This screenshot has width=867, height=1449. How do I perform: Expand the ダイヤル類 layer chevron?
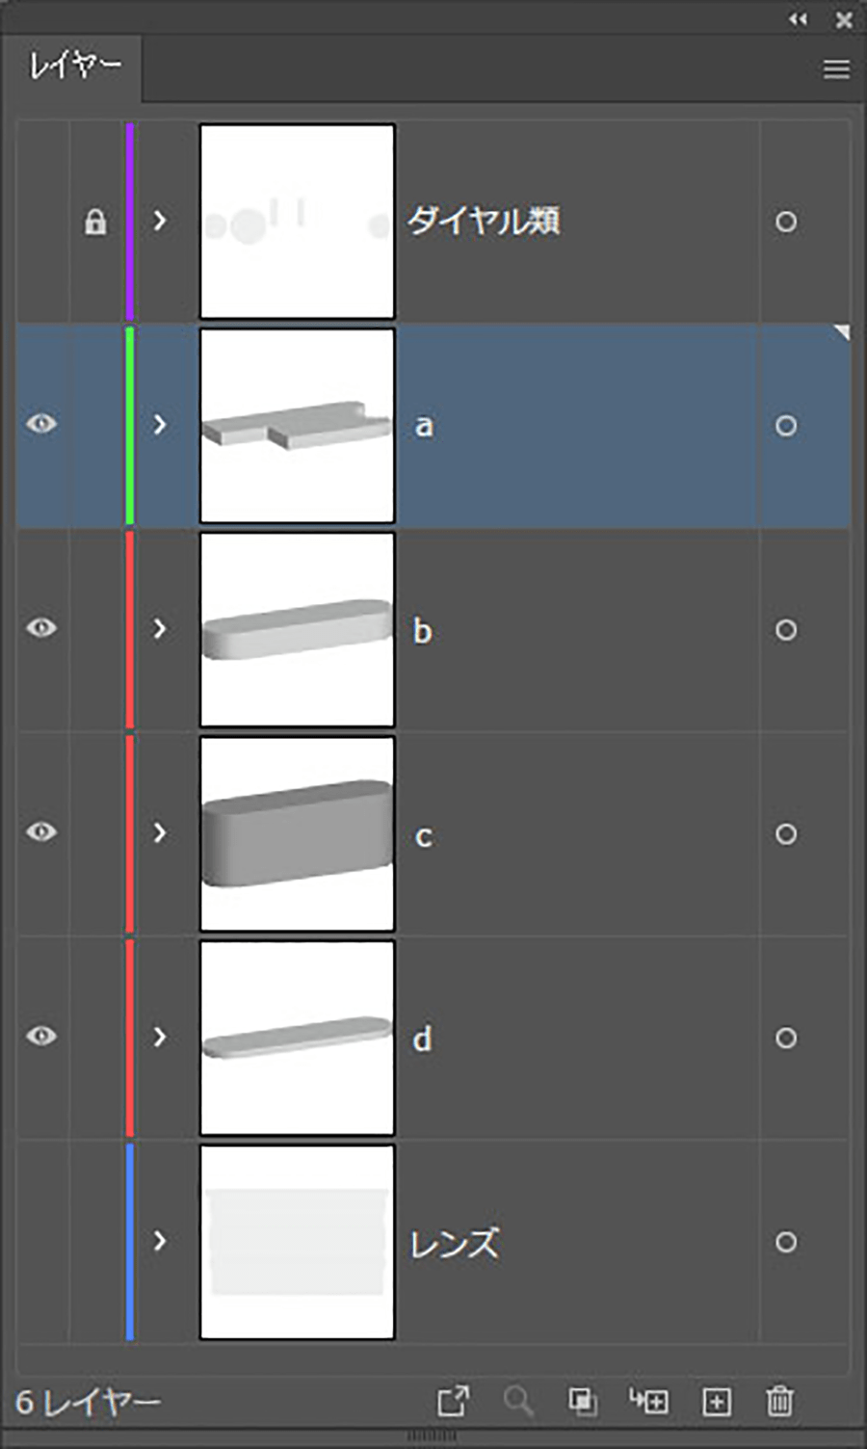point(160,221)
